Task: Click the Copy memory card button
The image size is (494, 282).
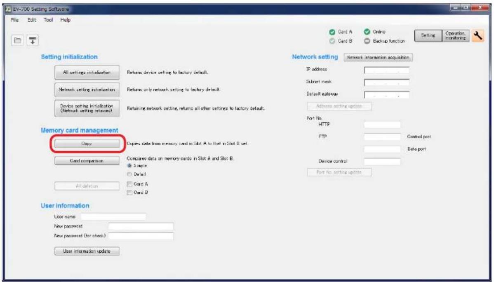Action: [x=87, y=143]
